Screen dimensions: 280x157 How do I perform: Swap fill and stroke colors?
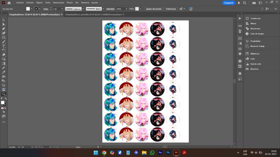(x=6, y=99)
